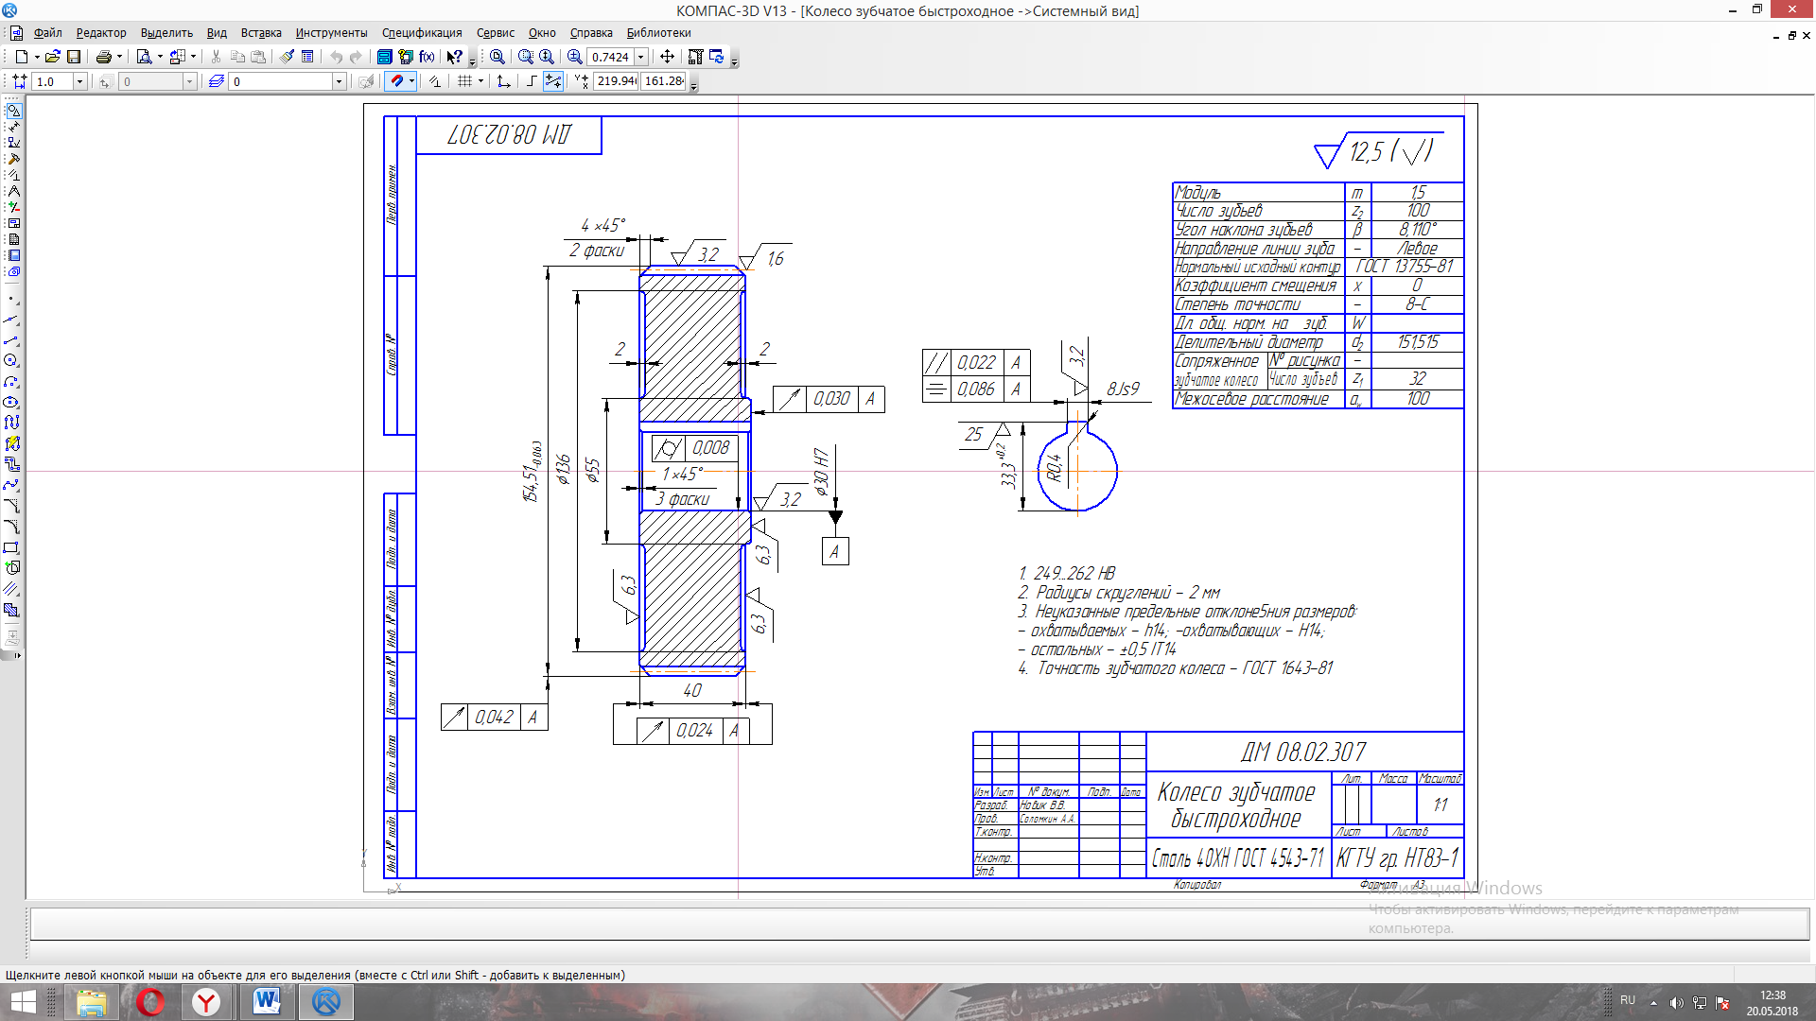This screenshot has height=1021, width=1816.
Task: Open the Спецификация menu
Action: tap(422, 33)
